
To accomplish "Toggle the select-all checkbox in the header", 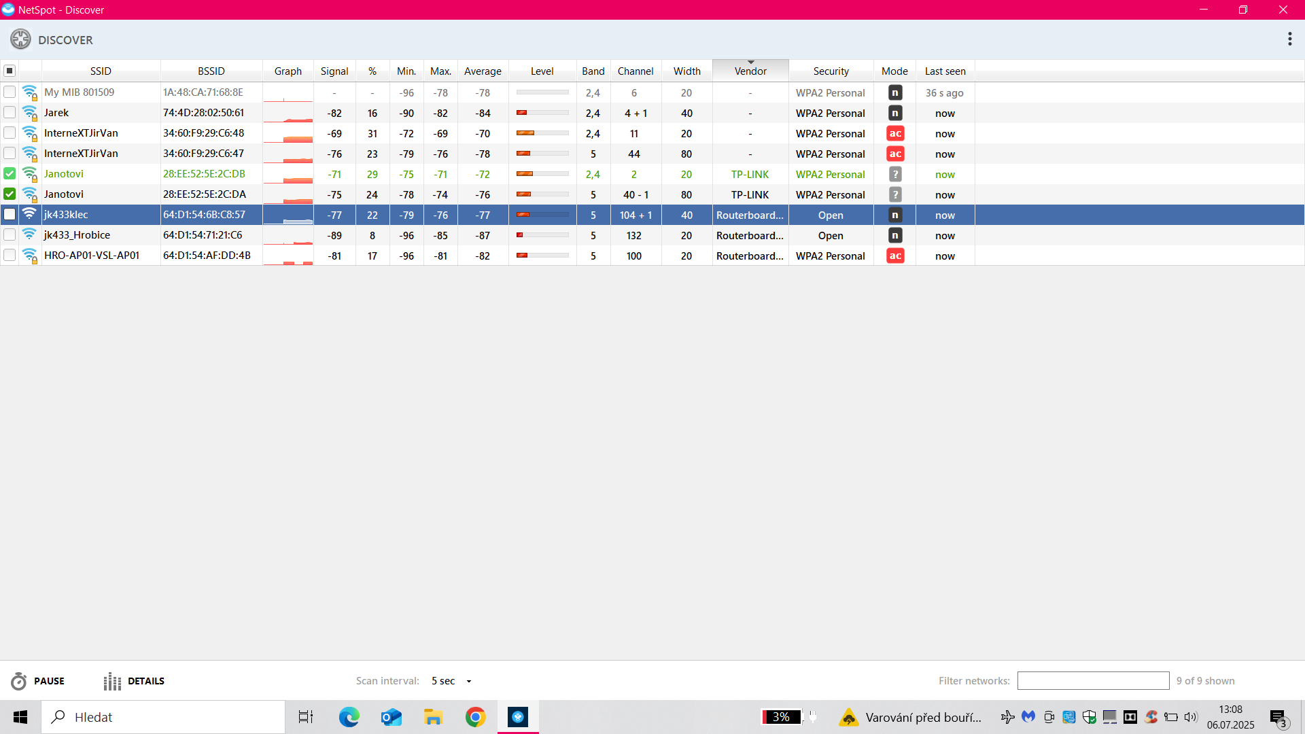I will click(10, 71).
